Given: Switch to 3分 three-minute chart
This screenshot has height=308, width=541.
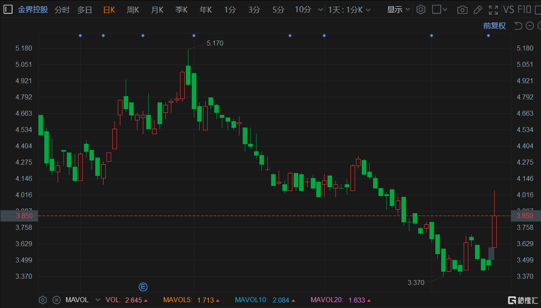Looking at the screenshot, I should point(254,10).
